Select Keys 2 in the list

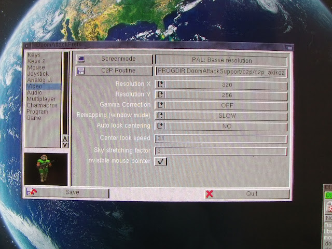pos(36,61)
